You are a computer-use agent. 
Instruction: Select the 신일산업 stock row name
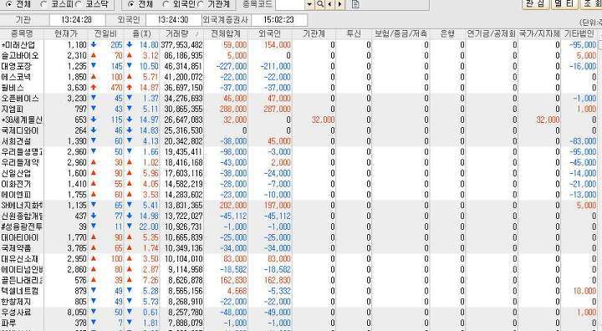tap(16, 174)
